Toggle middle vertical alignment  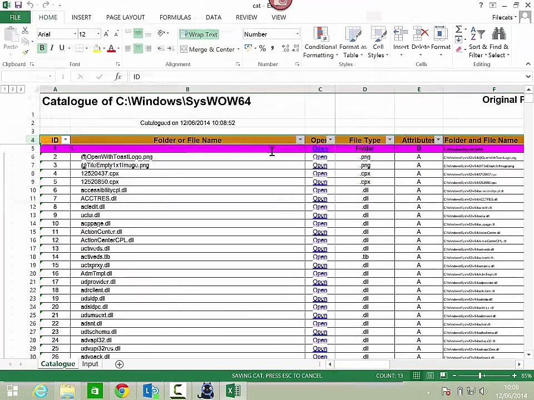click(138, 34)
